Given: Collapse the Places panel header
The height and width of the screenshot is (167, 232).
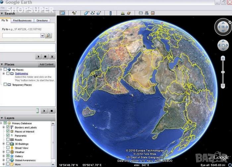Looking at the screenshot, I should tap(2, 64).
